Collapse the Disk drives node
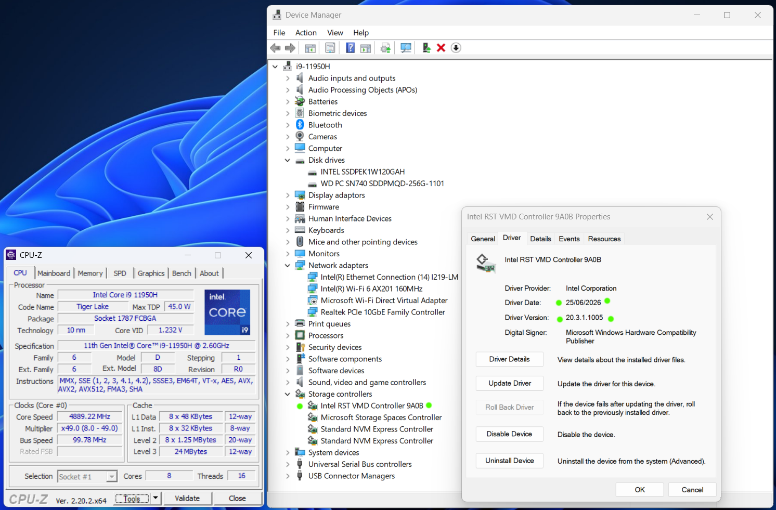 click(x=288, y=160)
